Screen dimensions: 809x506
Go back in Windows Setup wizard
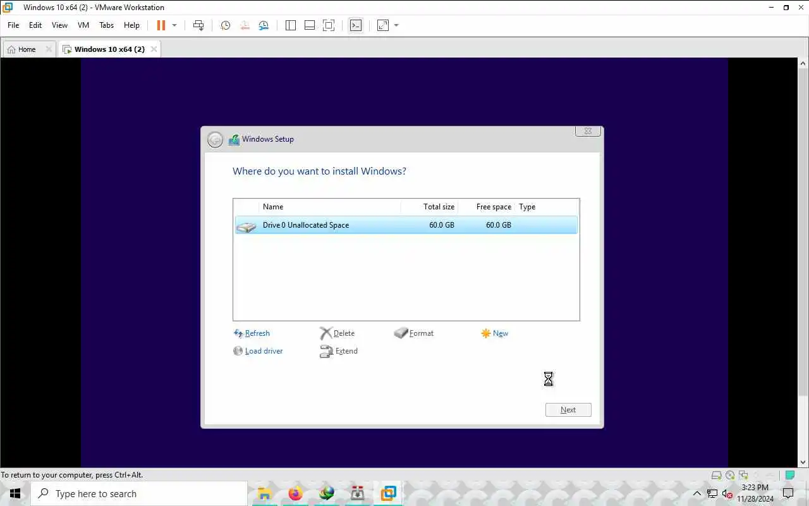[x=215, y=140]
